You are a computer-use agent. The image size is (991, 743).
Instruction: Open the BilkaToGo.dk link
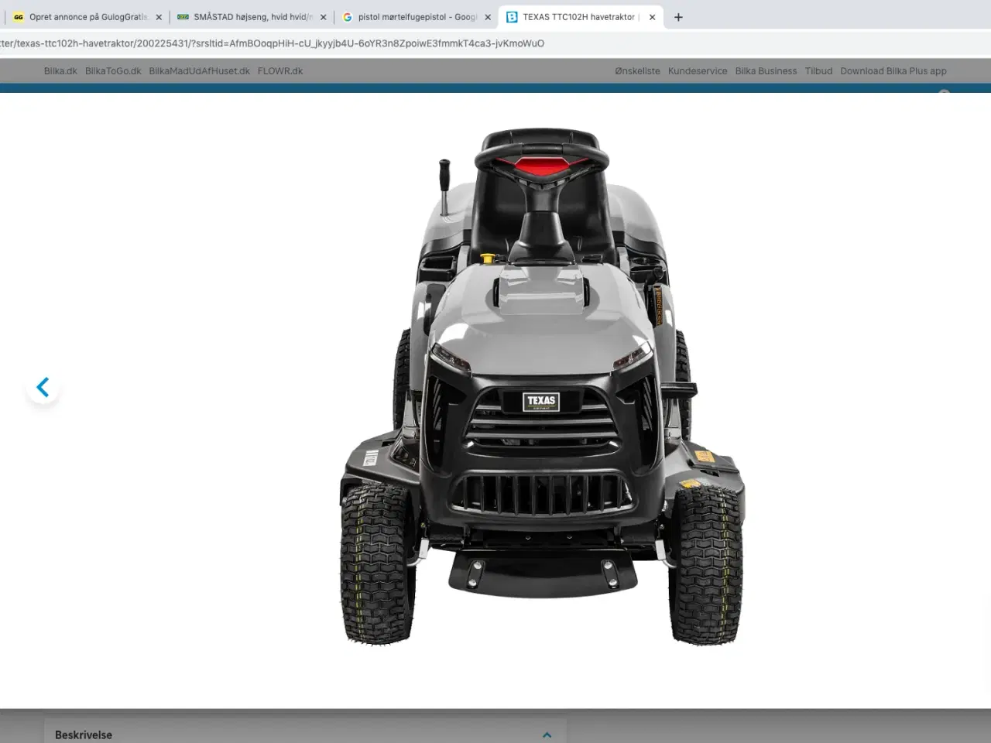click(x=113, y=71)
